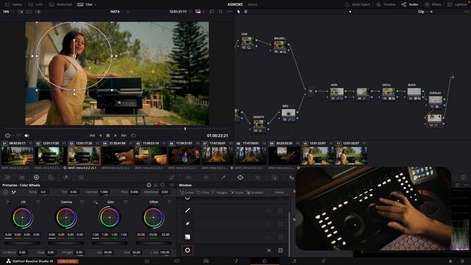Toggle the Effects panel button
The width and height of the screenshot is (471, 265).
pyautogui.click(x=433, y=4)
